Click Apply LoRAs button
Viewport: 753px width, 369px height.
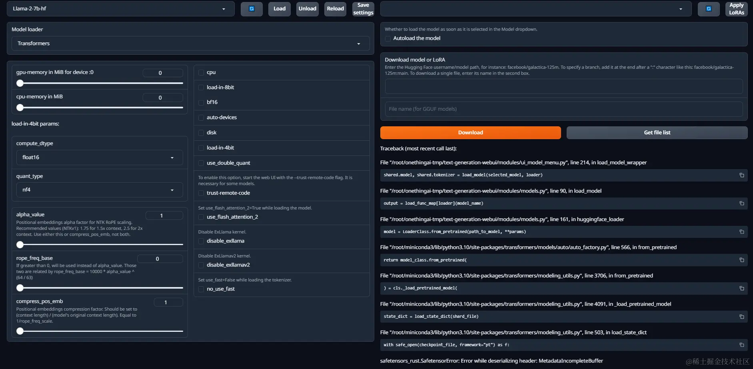[737, 9]
